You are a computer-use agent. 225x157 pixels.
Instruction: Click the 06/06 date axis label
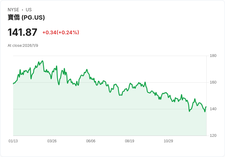tap(91, 141)
